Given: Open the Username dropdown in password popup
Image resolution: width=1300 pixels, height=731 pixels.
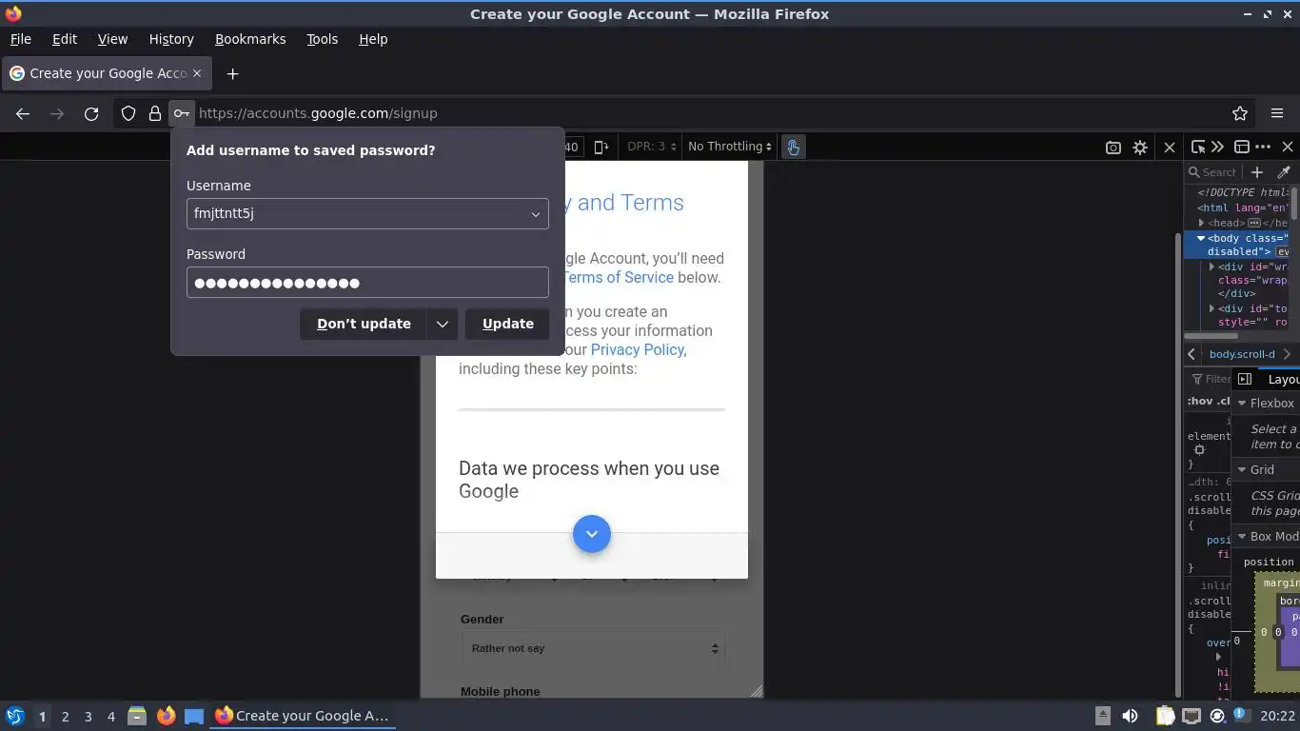Looking at the screenshot, I should 536,214.
